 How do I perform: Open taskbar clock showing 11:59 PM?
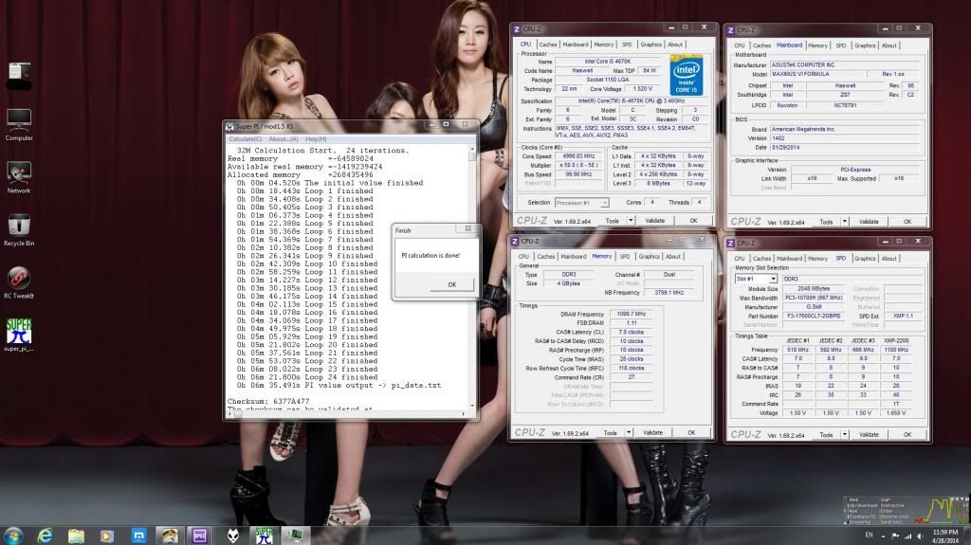pyautogui.click(x=945, y=536)
